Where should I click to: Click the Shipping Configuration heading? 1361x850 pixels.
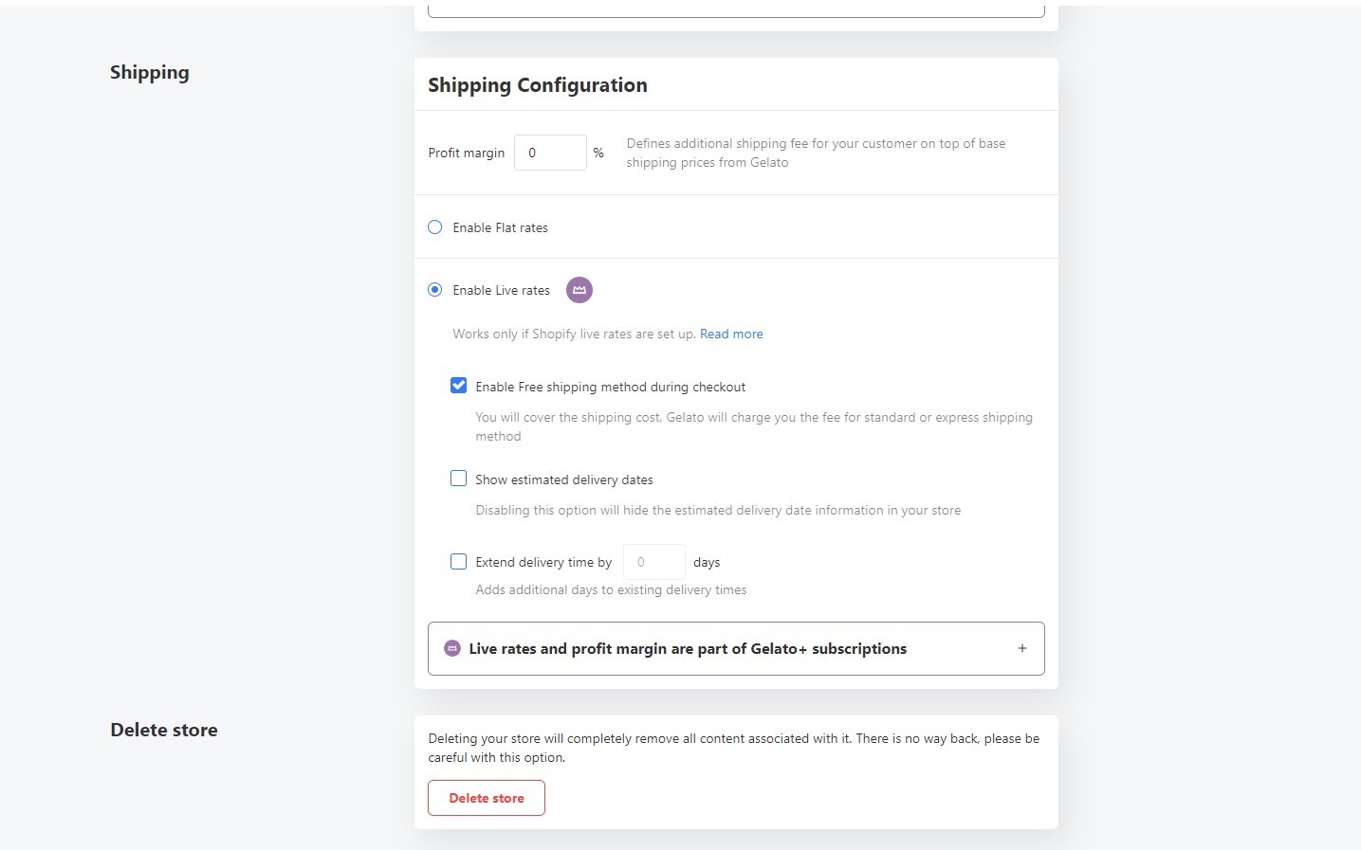click(538, 85)
